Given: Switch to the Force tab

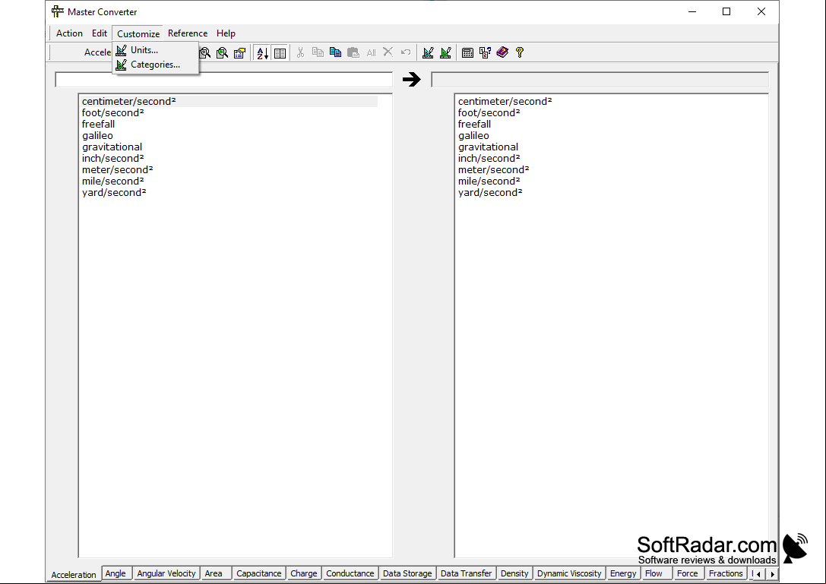Looking at the screenshot, I should [x=688, y=573].
